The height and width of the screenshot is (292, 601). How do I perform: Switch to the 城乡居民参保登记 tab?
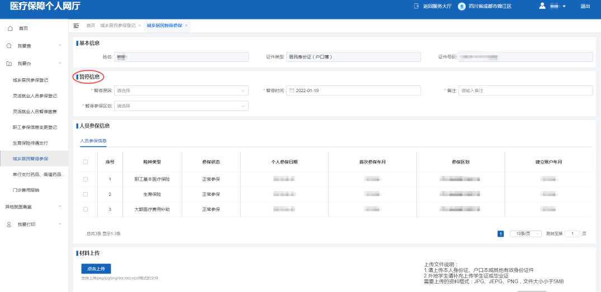point(117,25)
